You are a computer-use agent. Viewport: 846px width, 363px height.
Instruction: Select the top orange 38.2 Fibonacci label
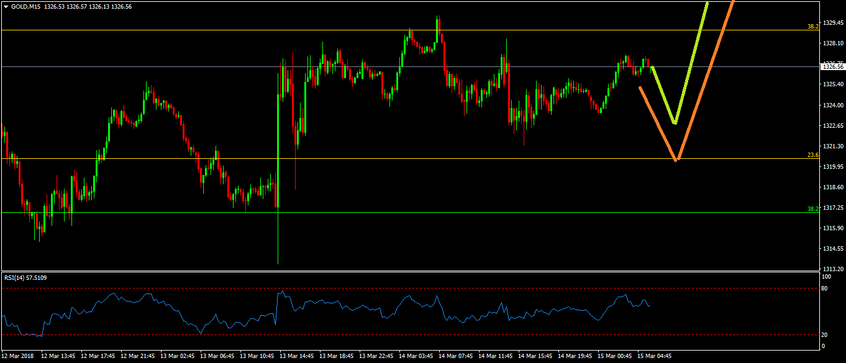pyautogui.click(x=812, y=27)
